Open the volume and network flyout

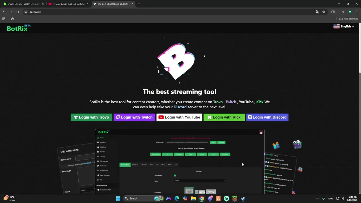(340, 198)
